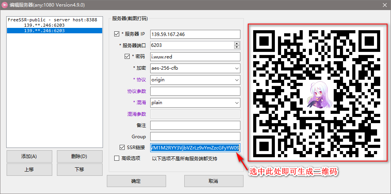Toggle the password visibility checkbox
The image size is (391, 194).
pyautogui.click(x=127, y=57)
